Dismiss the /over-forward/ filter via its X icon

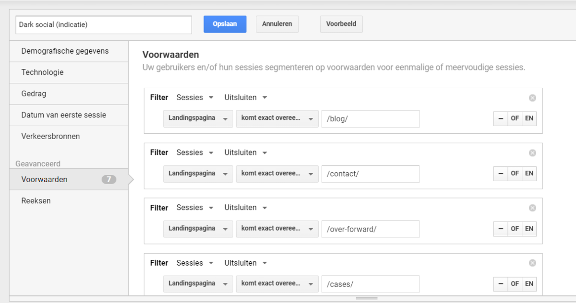[532, 208]
